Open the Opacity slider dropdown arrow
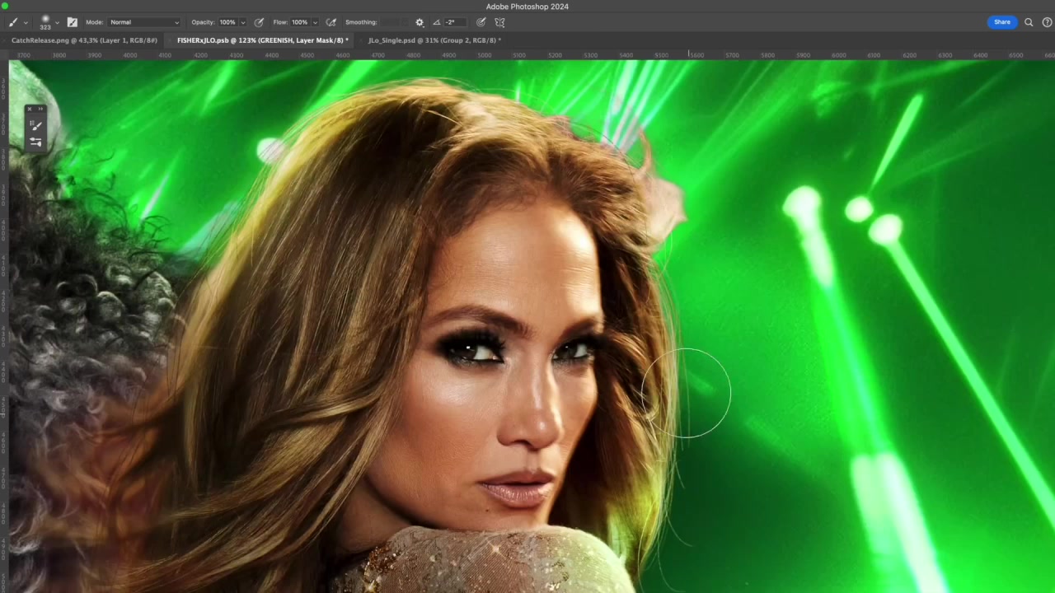 [x=243, y=23]
